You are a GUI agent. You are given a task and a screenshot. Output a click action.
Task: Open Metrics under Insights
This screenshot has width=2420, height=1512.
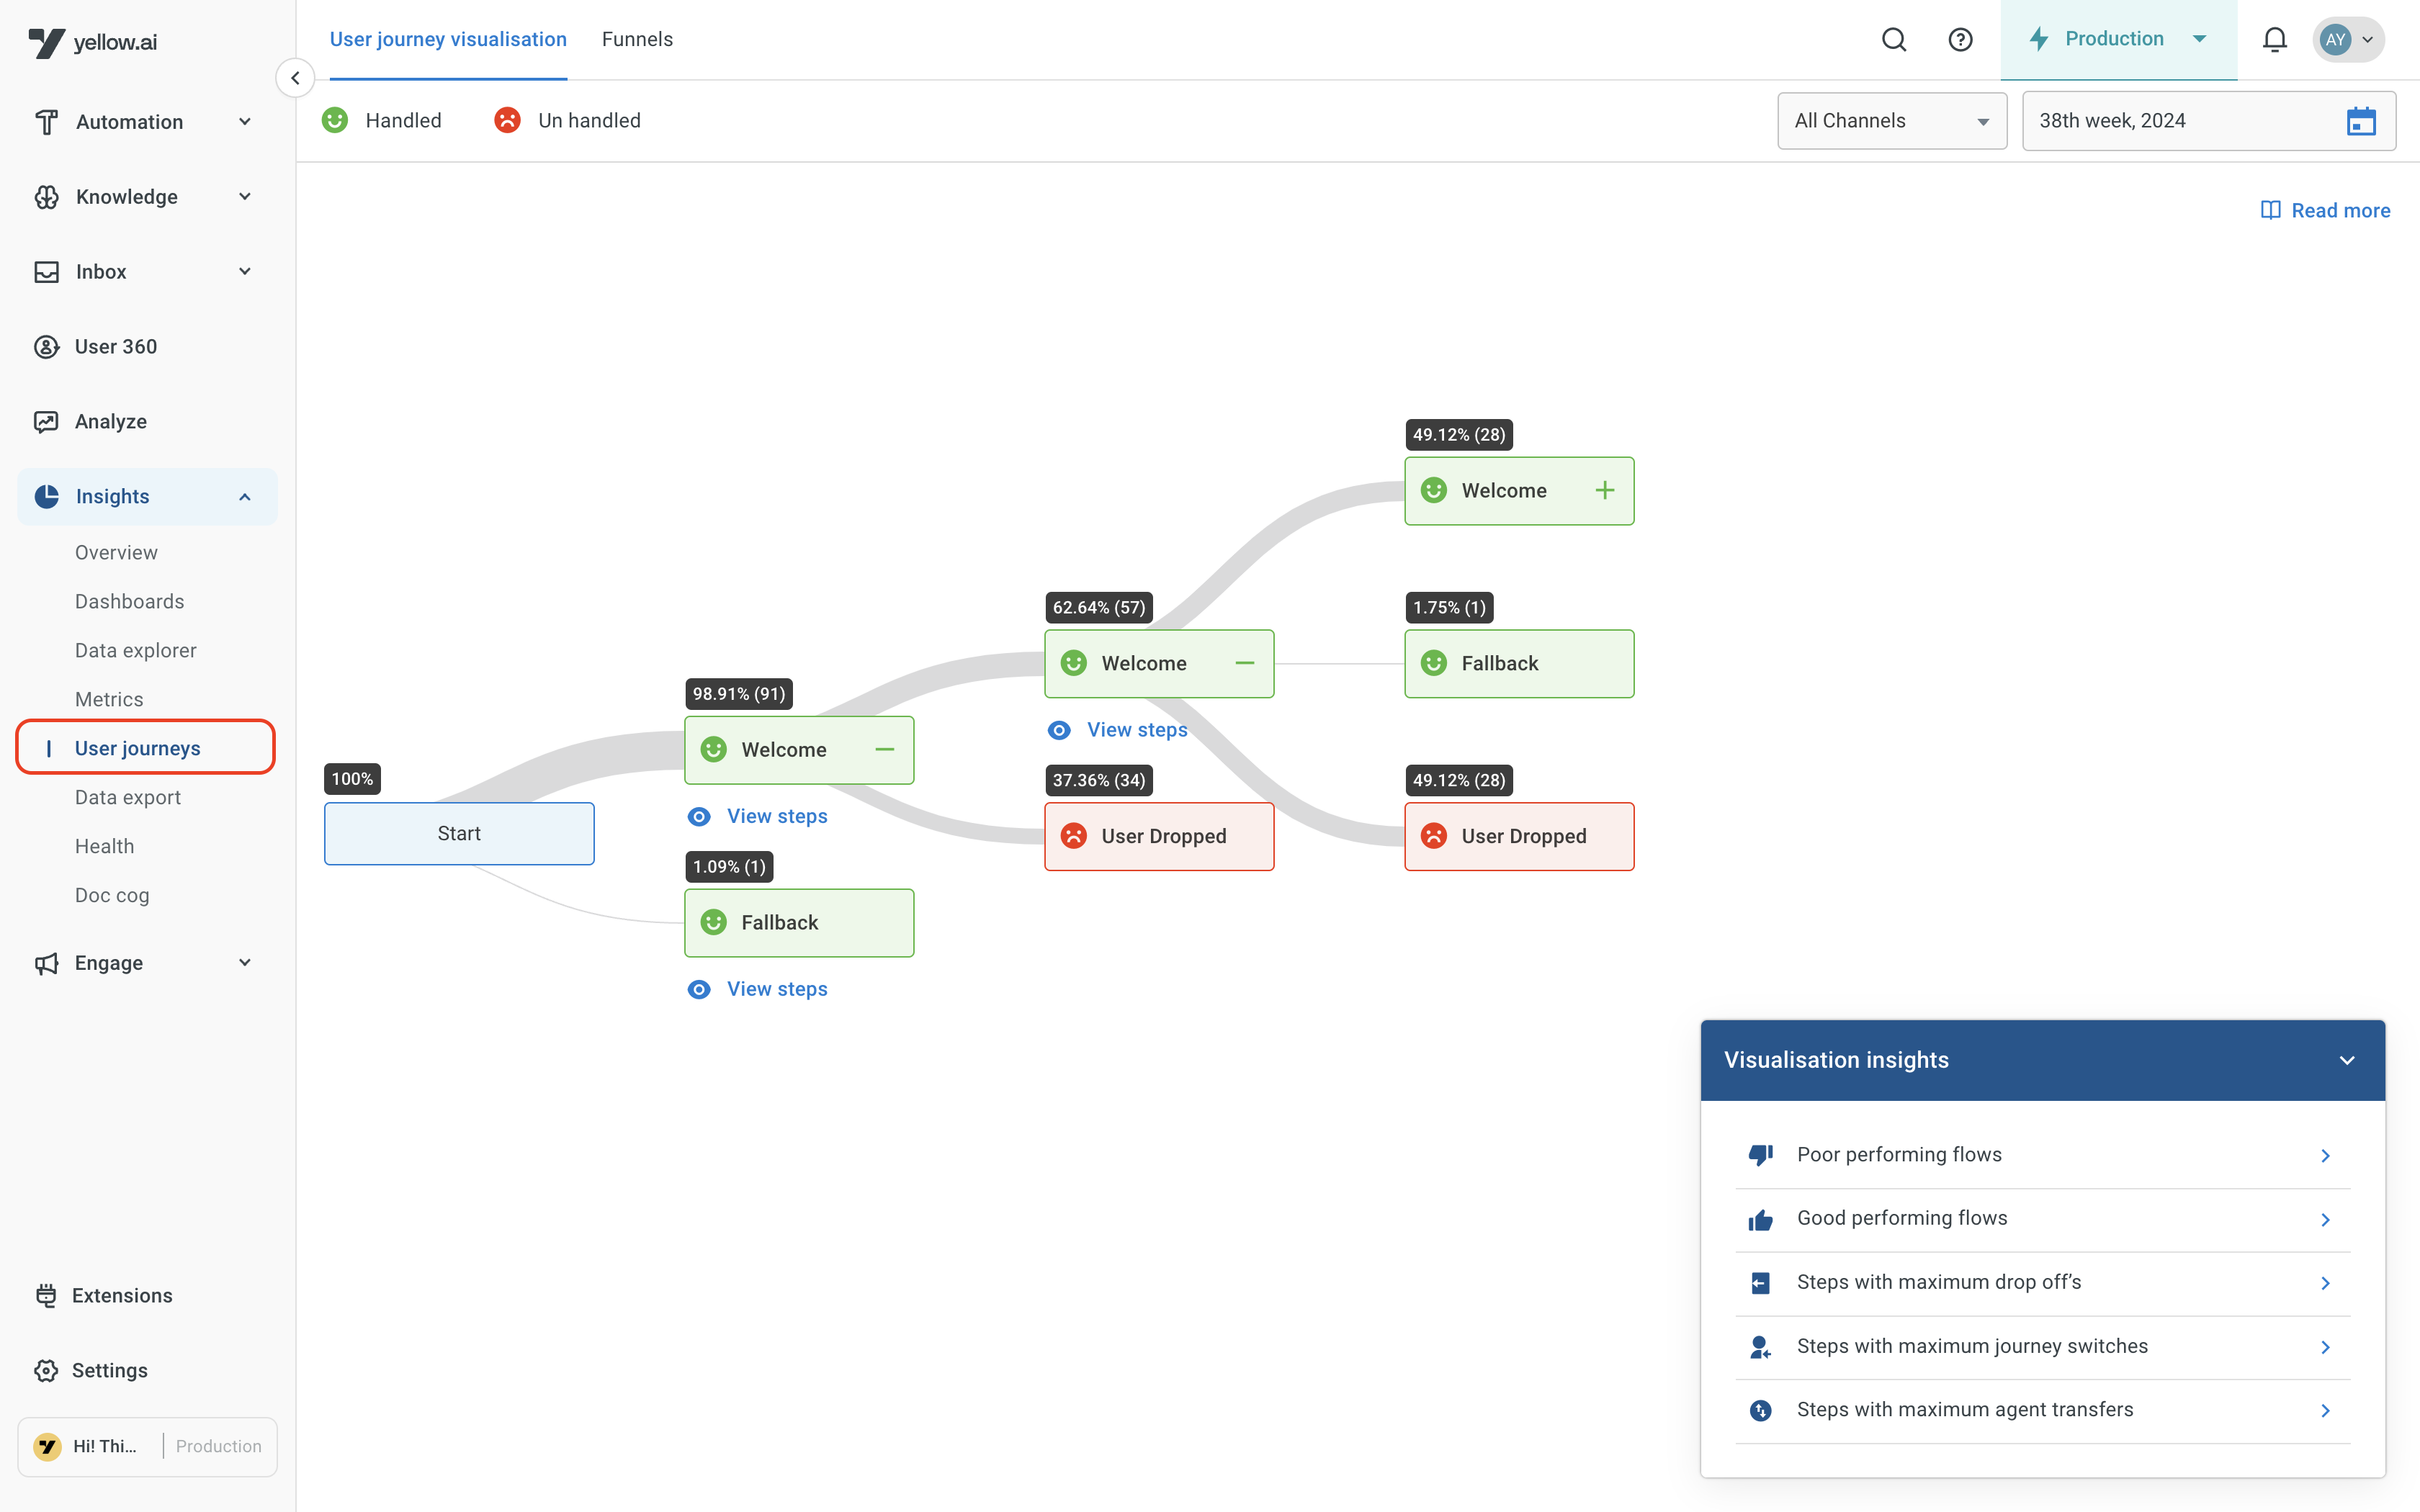109,700
